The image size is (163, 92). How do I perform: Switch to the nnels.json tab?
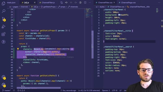click(x=11, y=3)
